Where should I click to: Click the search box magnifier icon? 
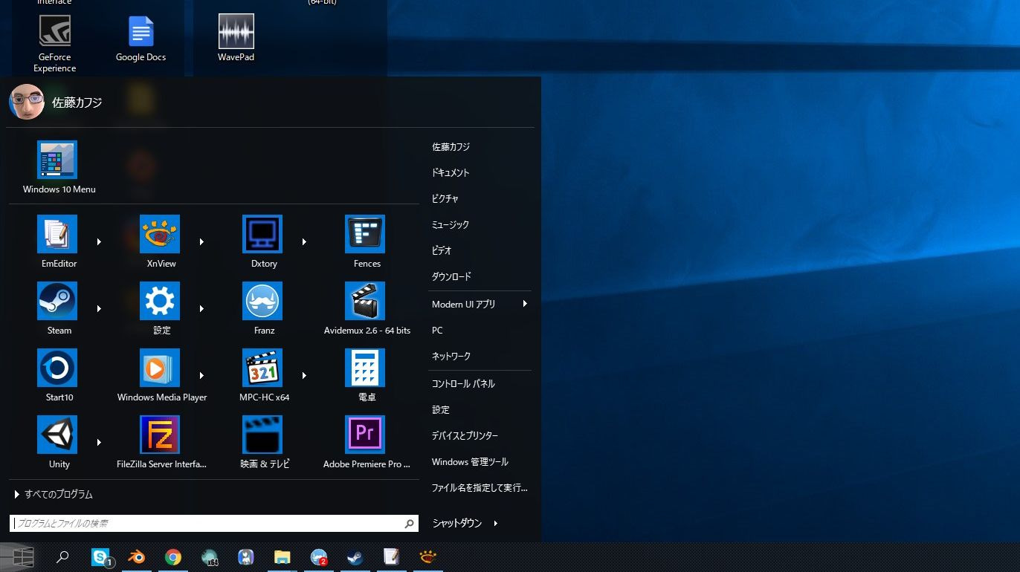coord(409,524)
